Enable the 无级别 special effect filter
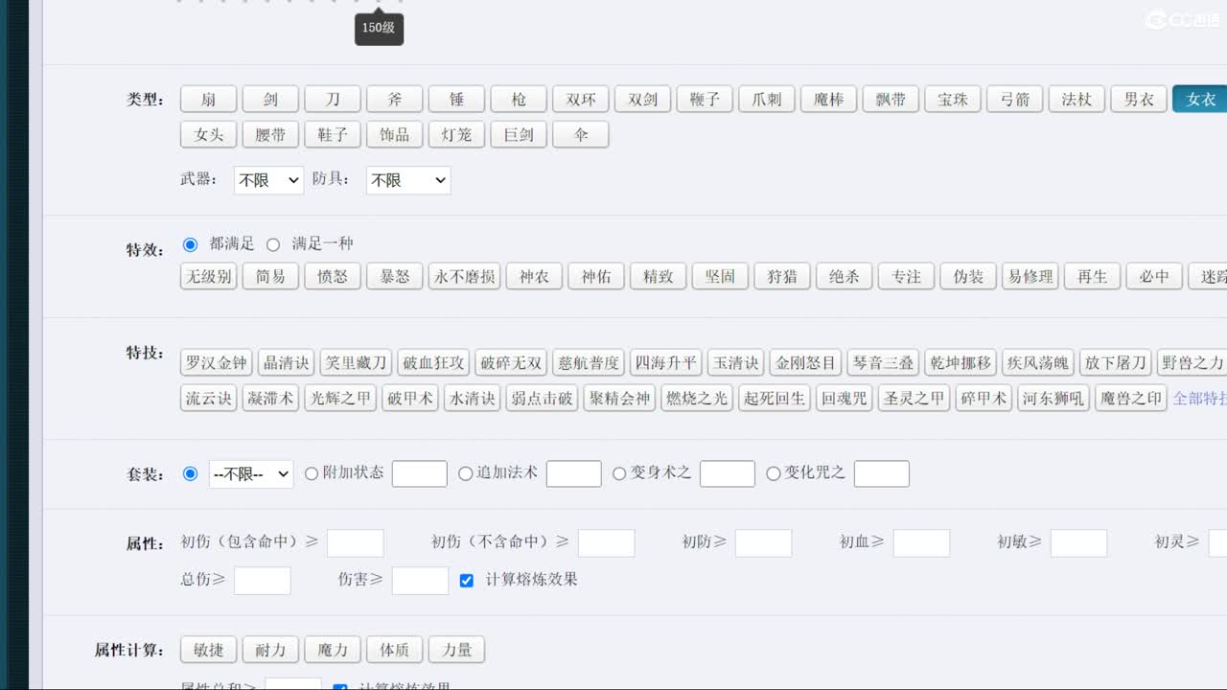Viewport: 1227px width, 690px height. tap(208, 276)
